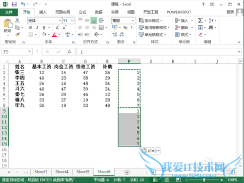Toggle the highlighted Bottom Align button

[x=94, y=20]
